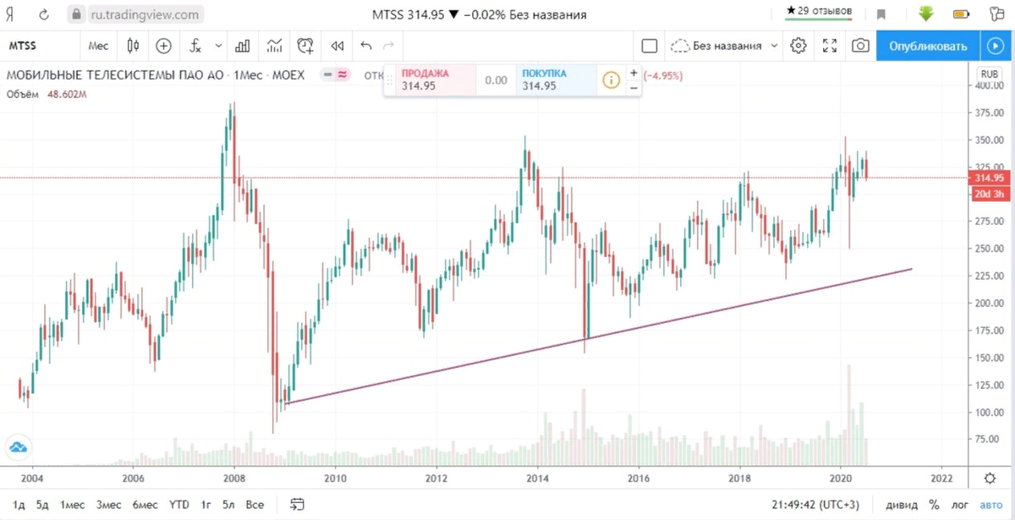Open browser downloads green arrow icon

925,14
